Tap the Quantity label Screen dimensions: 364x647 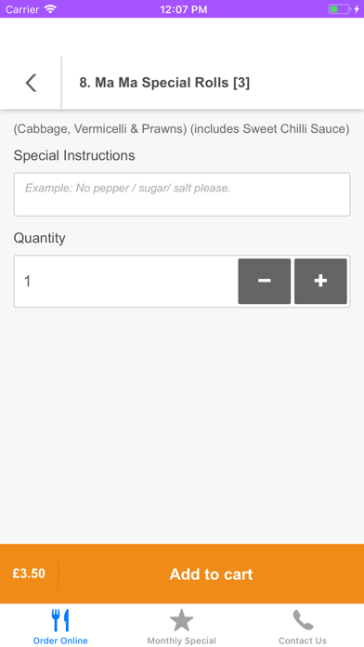[40, 238]
